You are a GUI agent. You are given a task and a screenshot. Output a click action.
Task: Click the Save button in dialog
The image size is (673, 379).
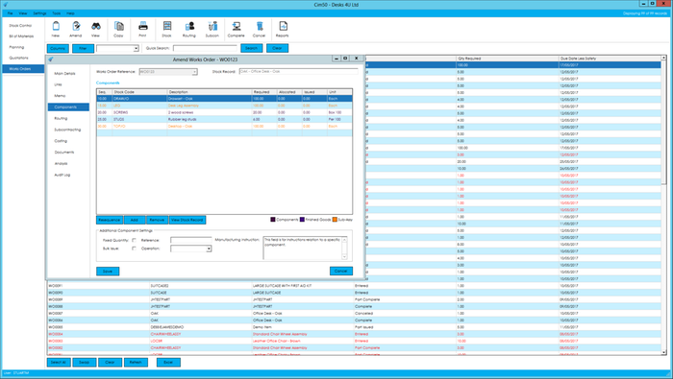click(108, 272)
